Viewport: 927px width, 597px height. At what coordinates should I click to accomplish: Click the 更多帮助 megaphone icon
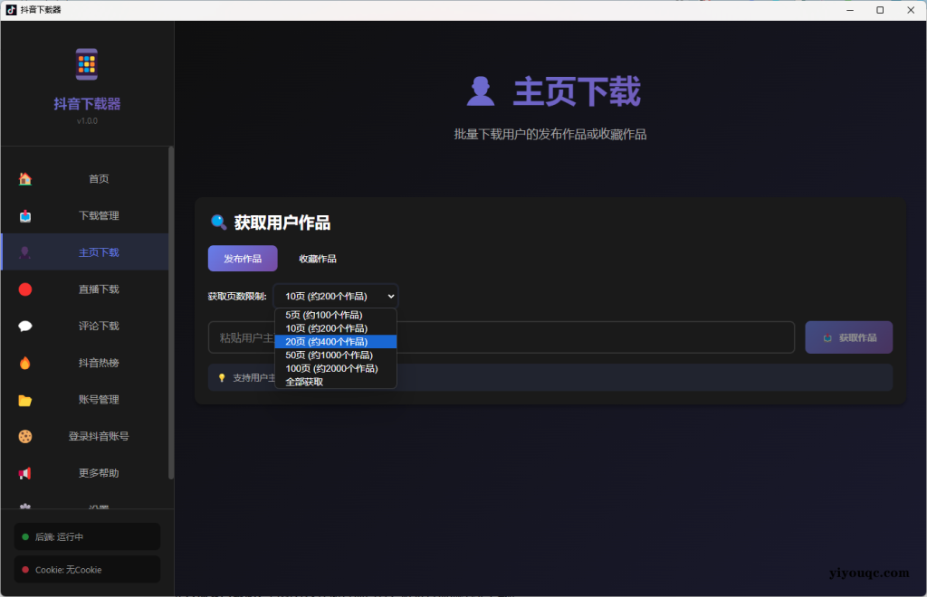[x=24, y=472]
